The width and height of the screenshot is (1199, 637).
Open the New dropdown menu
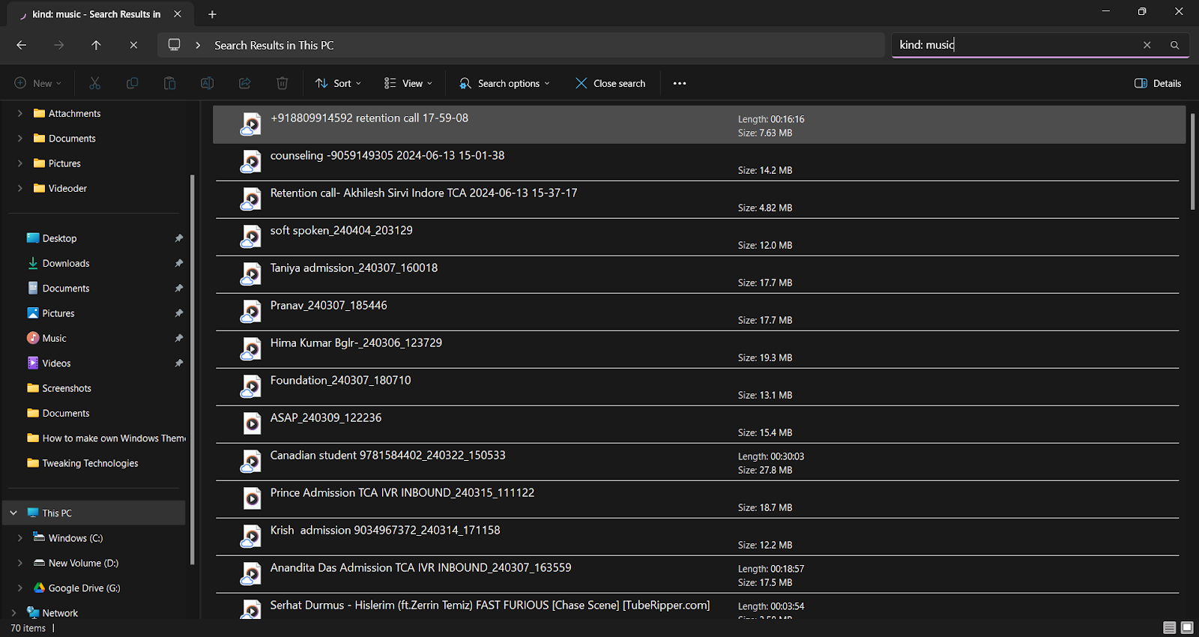click(x=37, y=83)
